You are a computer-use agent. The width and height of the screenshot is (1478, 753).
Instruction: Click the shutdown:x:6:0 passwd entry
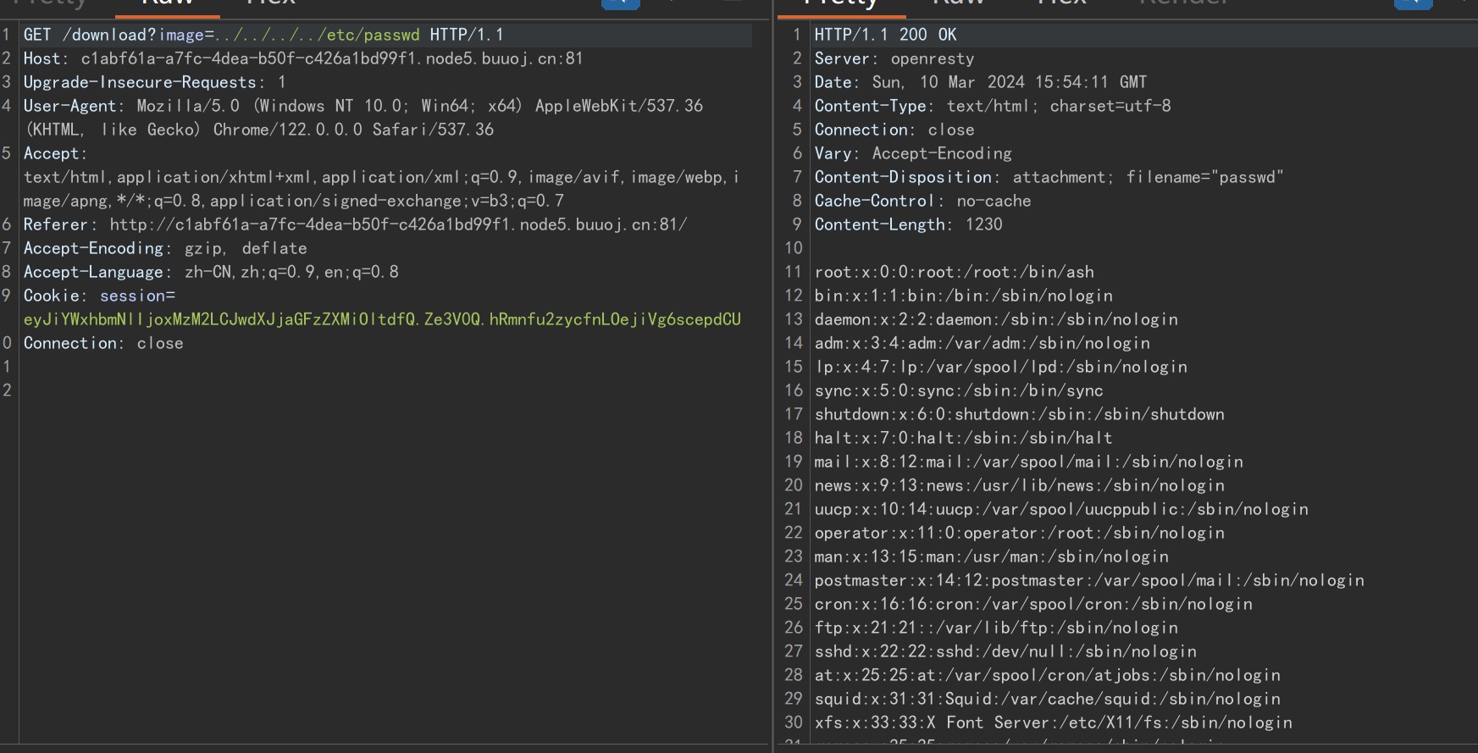(x=1020, y=414)
